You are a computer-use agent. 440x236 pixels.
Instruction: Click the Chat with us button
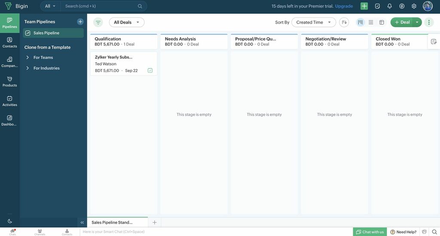370,232
